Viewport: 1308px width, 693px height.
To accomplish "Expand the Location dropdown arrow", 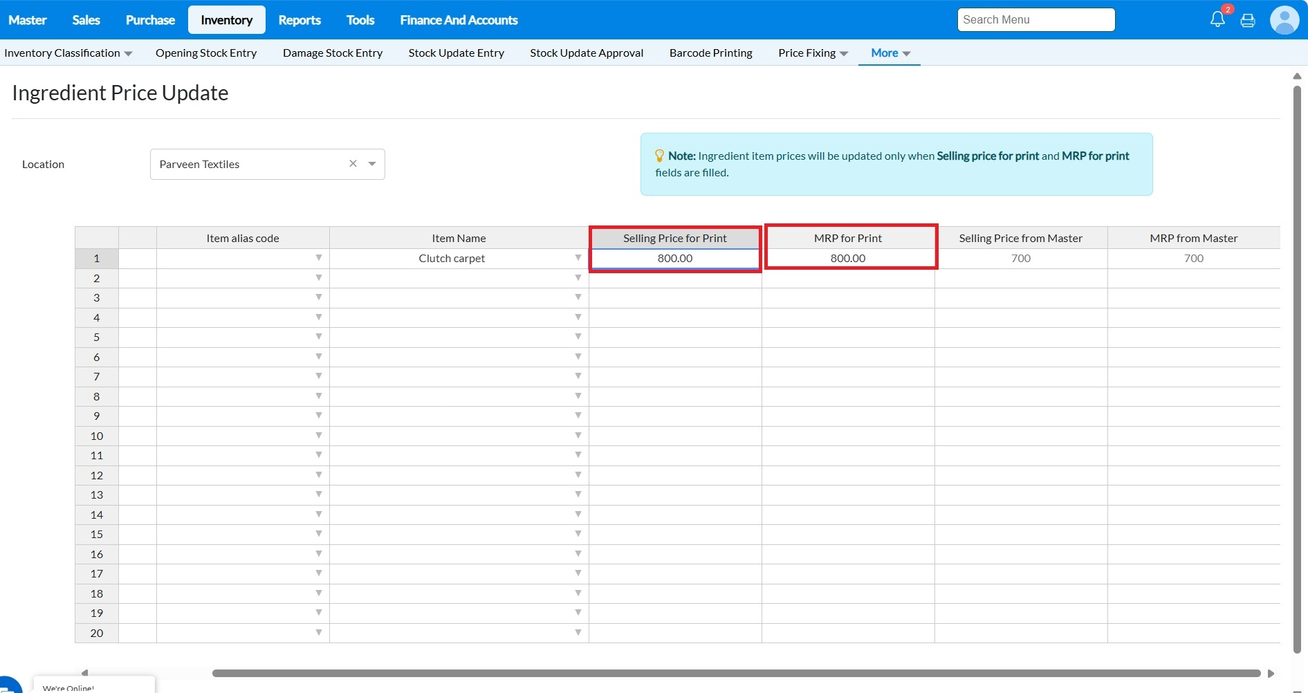I will tap(372, 164).
